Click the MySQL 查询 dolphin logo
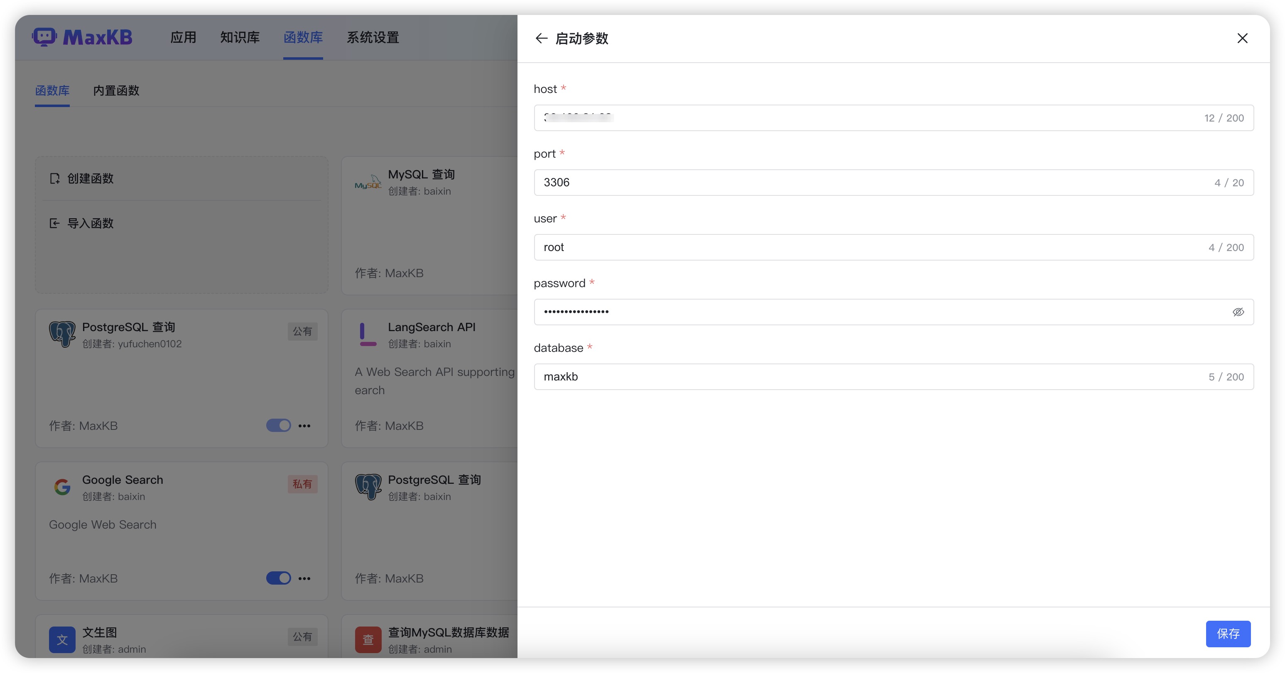This screenshot has height=673, width=1285. point(368,182)
